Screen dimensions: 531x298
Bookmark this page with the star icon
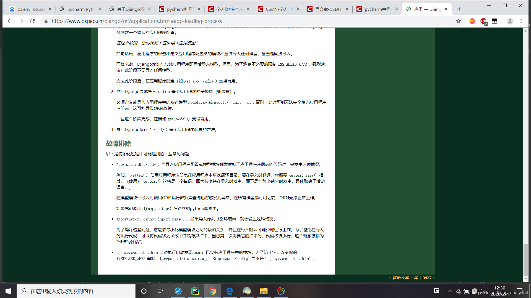[459, 21]
